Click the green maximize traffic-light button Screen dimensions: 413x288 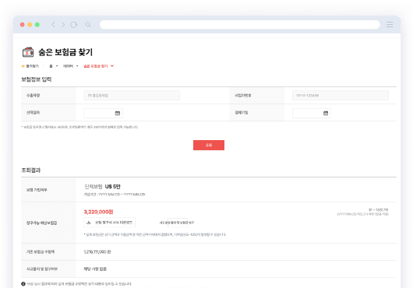click(37, 24)
